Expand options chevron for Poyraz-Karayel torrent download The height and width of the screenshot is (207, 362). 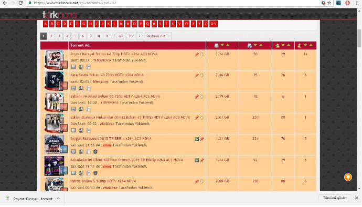click(x=58, y=199)
